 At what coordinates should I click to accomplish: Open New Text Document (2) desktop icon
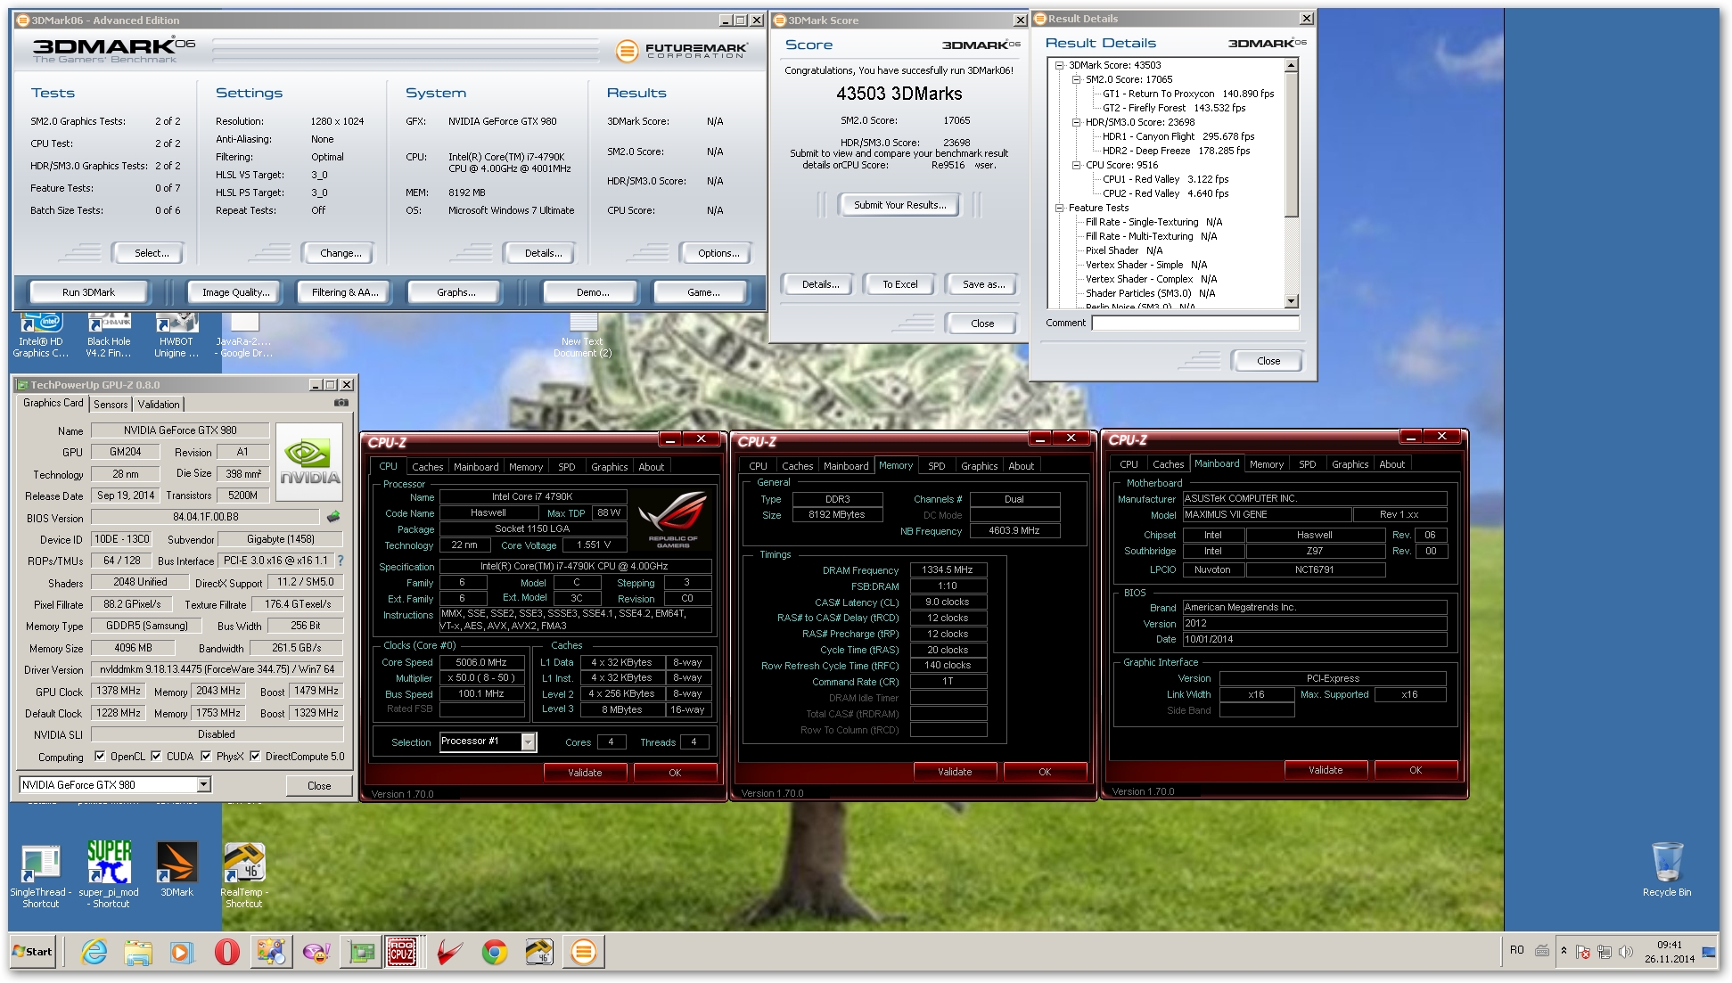click(583, 334)
